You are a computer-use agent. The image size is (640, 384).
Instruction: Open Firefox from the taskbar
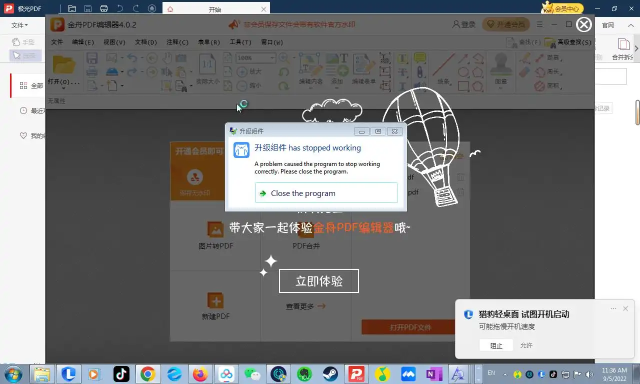pos(200,374)
